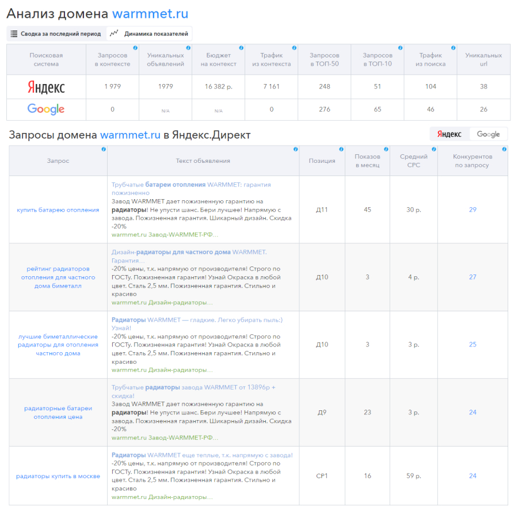The image size is (518, 511).
Task: Open query 'купить батарею отопления'
Action: point(58,209)
